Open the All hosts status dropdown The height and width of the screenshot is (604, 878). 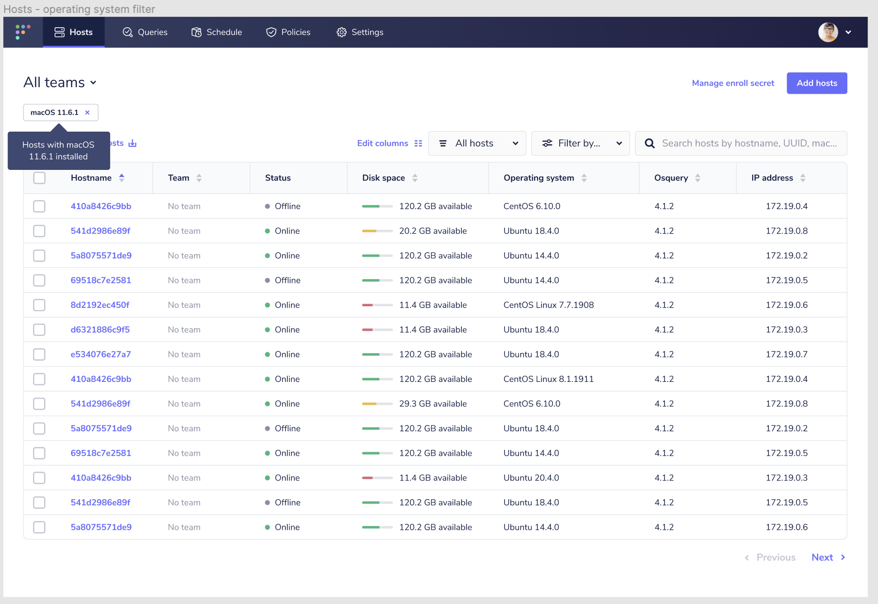click(x=477, y=143)
